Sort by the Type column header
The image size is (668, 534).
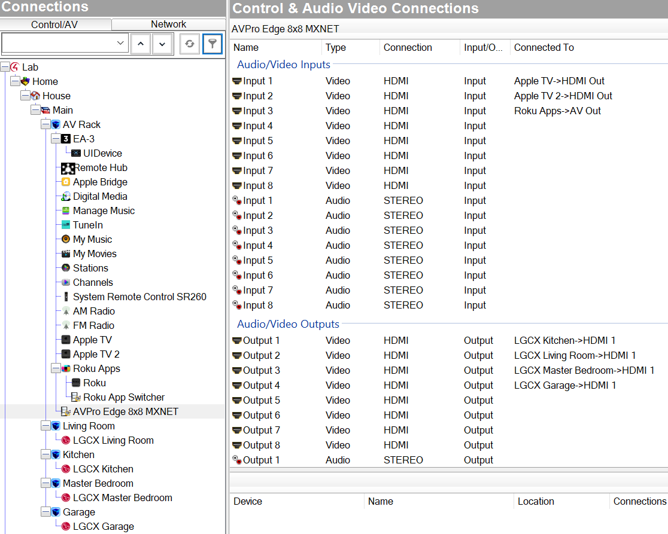[350, 48]
